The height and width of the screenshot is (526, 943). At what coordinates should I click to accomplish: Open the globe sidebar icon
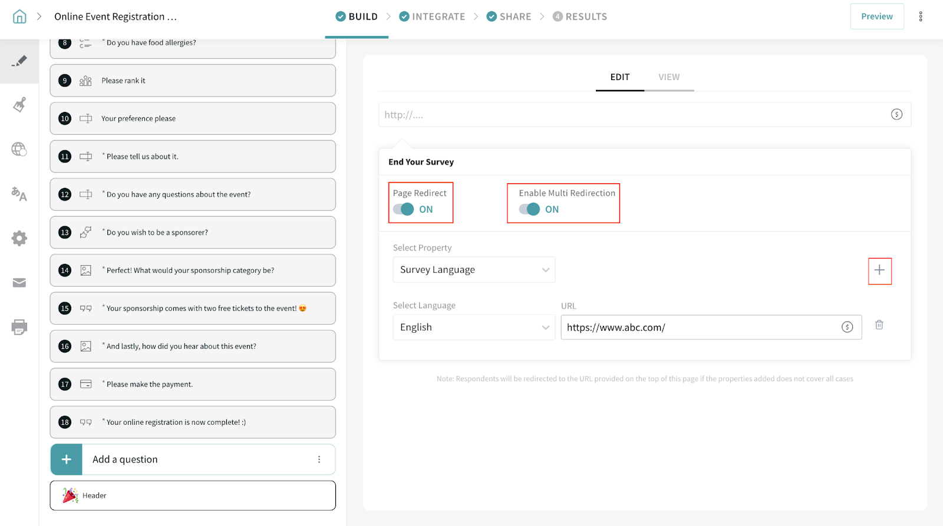(x=19, y=150)
